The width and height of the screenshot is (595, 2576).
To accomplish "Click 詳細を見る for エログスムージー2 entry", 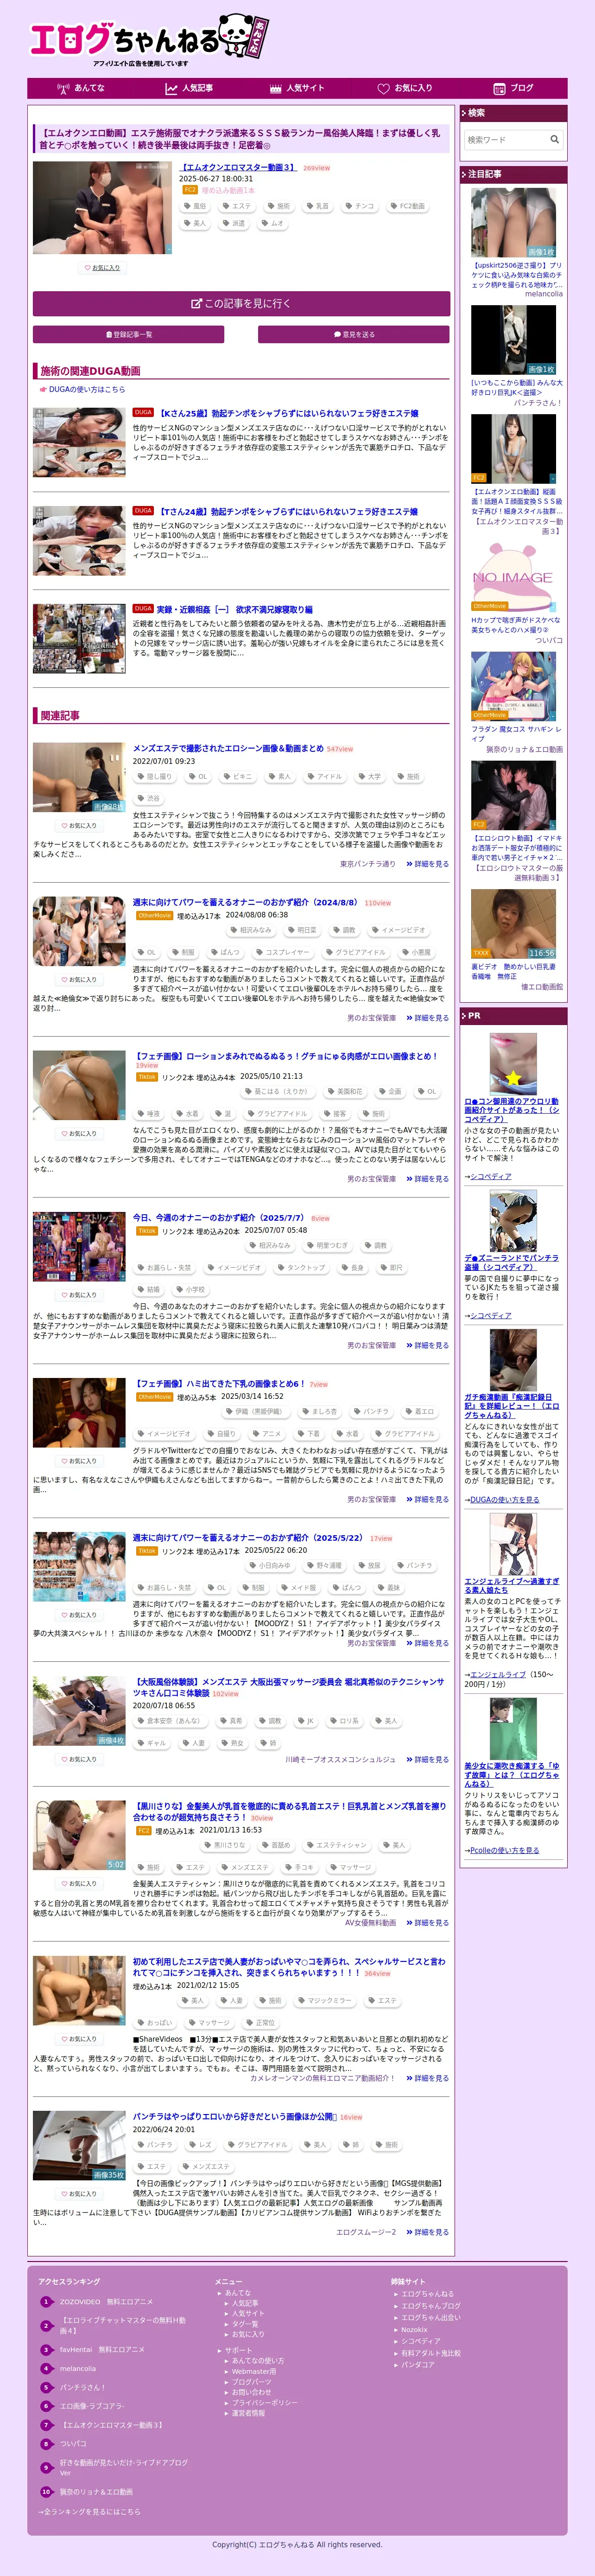I will (x=427, y=2232).
